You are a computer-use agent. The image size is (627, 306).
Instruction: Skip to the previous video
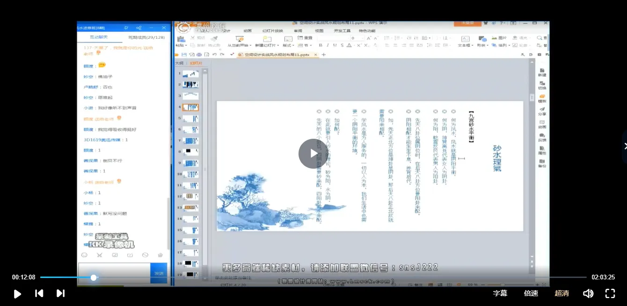click(x=39, y=293)
